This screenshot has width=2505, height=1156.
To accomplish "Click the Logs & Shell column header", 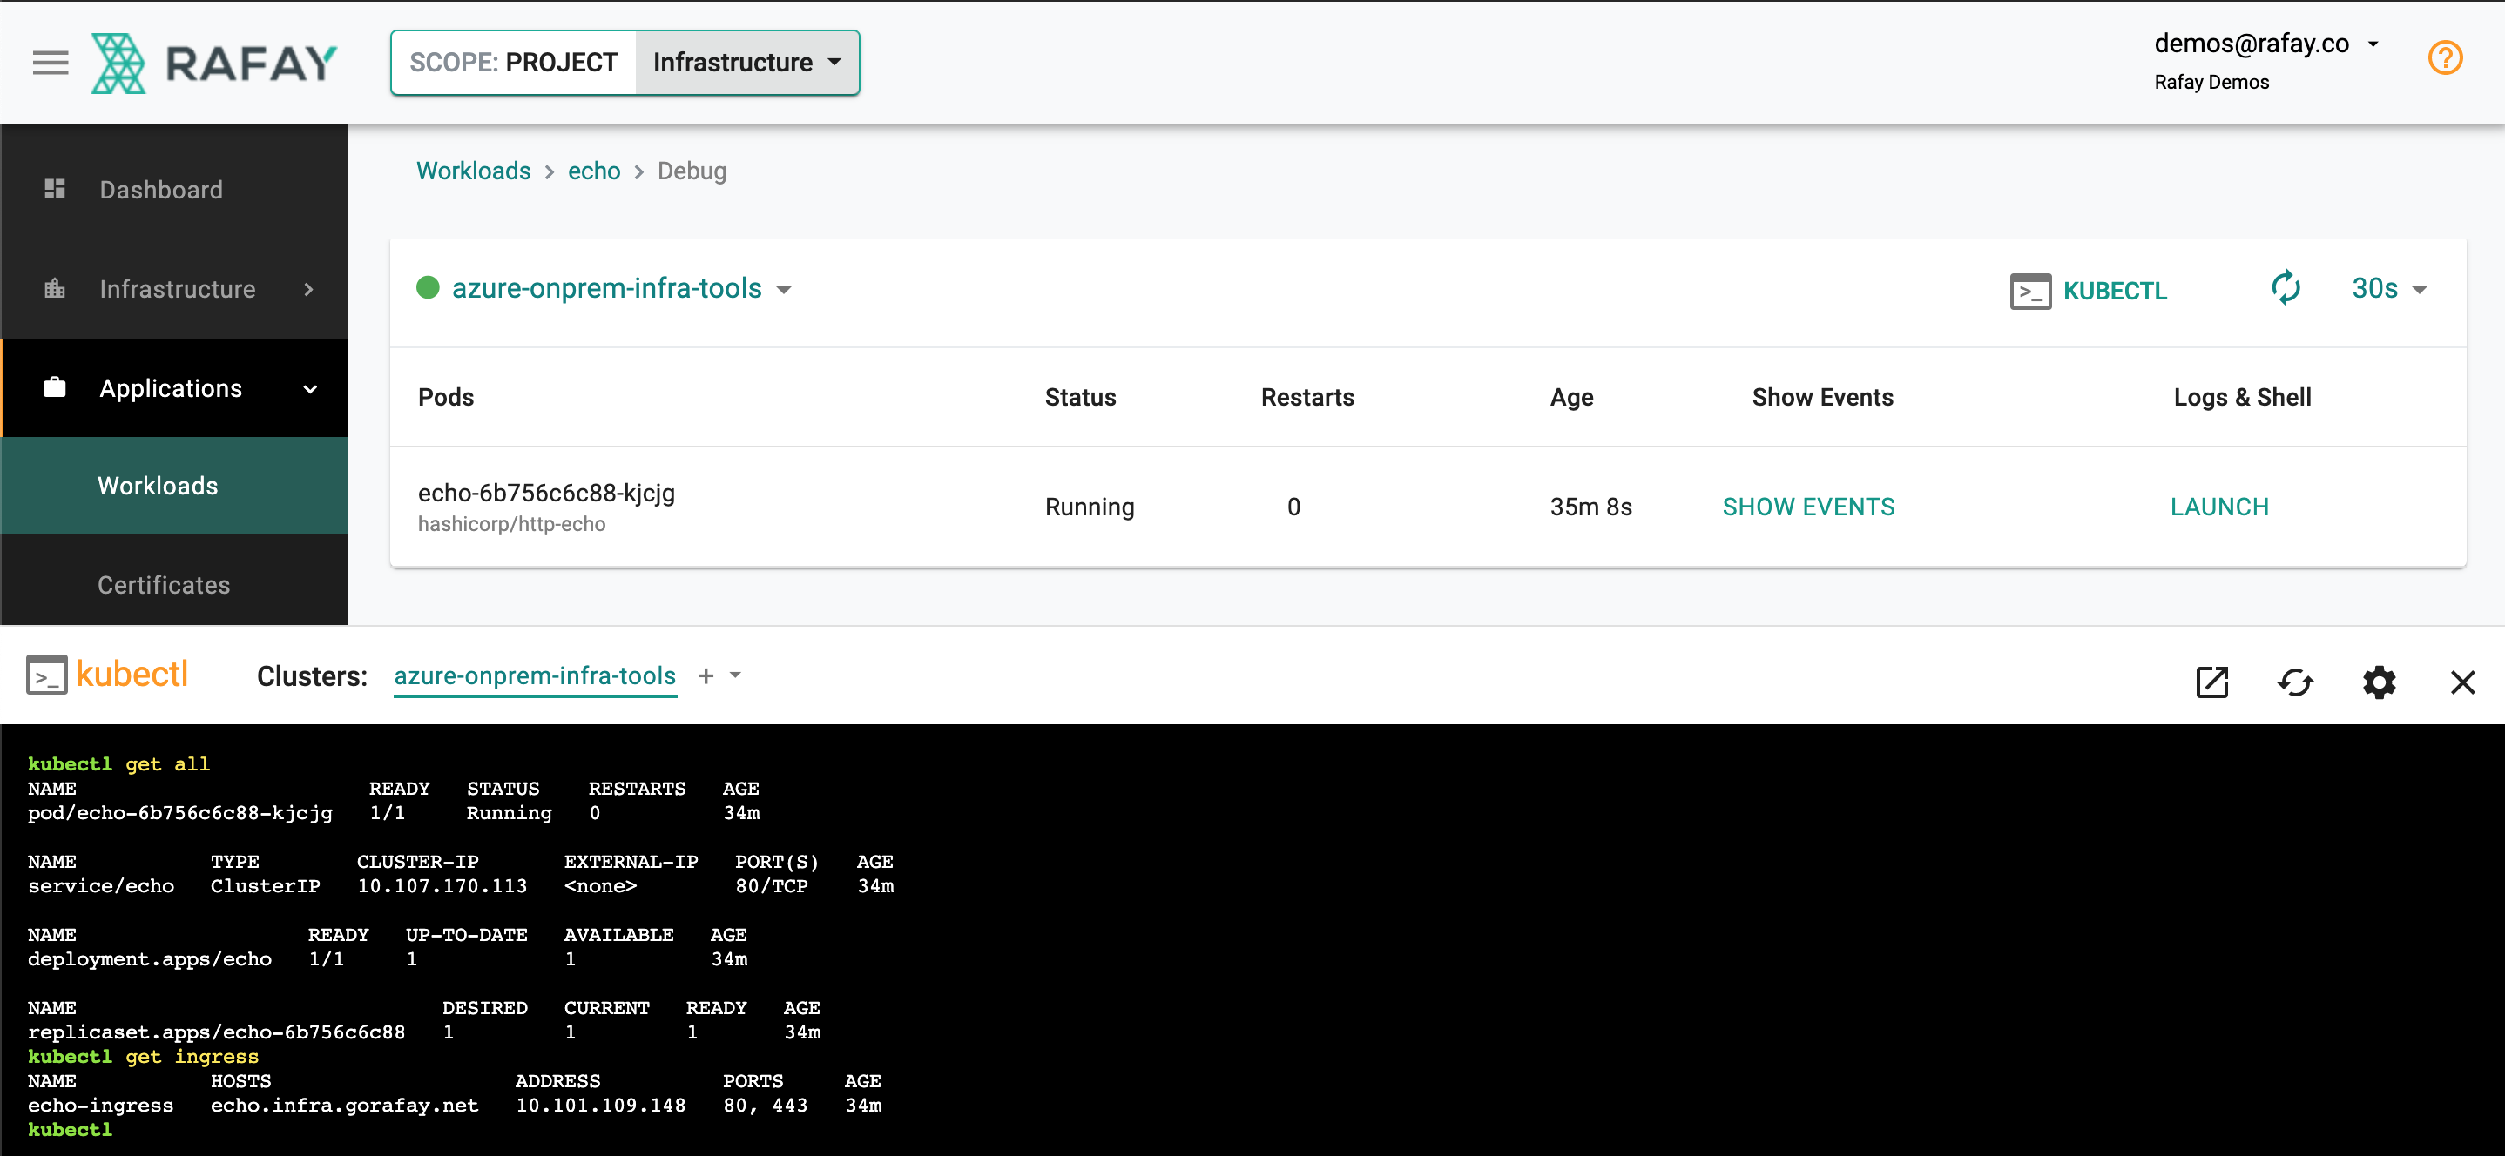I will pyautogui.click(x=2241, y=397).
